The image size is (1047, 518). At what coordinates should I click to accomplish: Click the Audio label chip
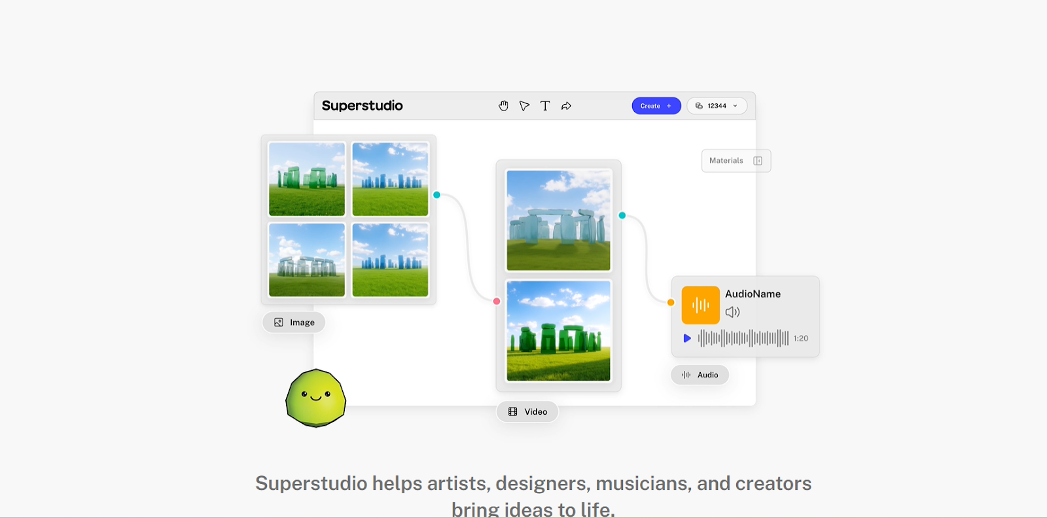[700, 375]
